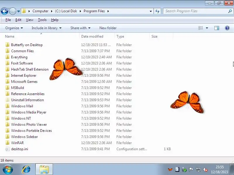The width and height of the screenshot is (234, 175).
Task: Select the desktop.ini file icon
Action: (x=7, y=149)
